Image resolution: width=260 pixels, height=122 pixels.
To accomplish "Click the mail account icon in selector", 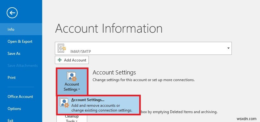I will (62, 48).
